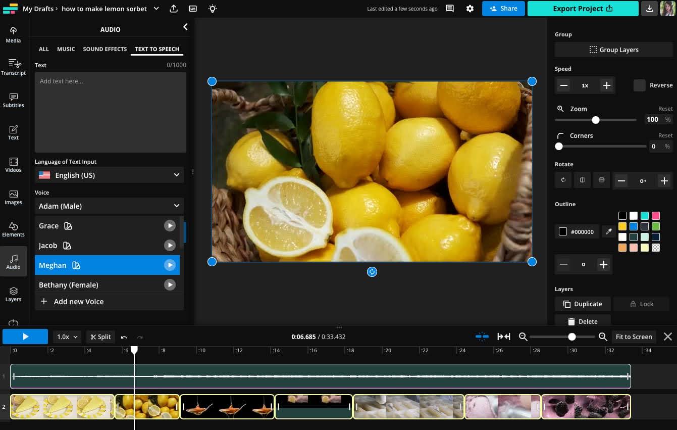The height and width of the screenshot is (430, 677).
Task: Click the lightbulb tips icon
Action: 213,9
